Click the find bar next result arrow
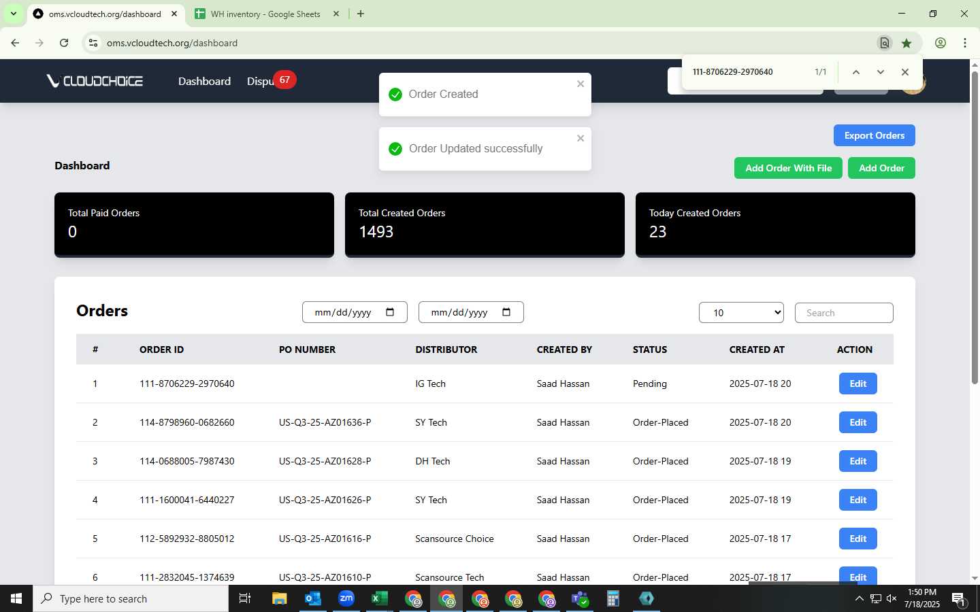 click(x=881, y=72)
